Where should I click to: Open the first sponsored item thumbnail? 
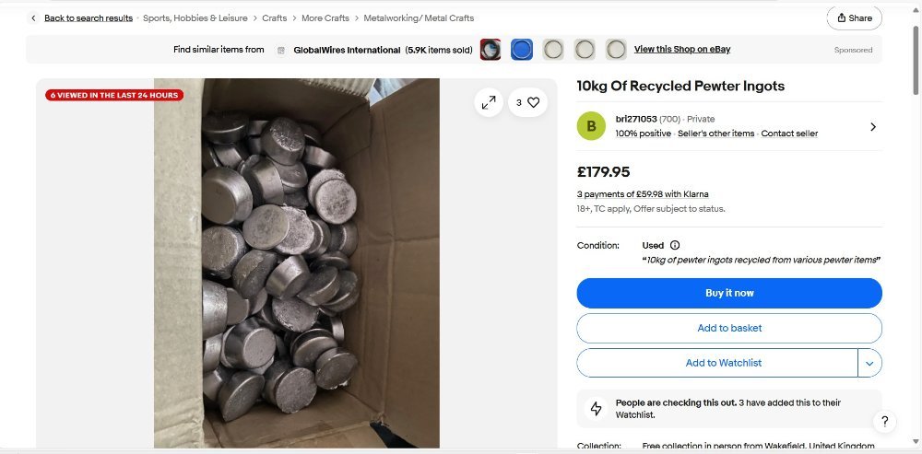coord(491,50)
